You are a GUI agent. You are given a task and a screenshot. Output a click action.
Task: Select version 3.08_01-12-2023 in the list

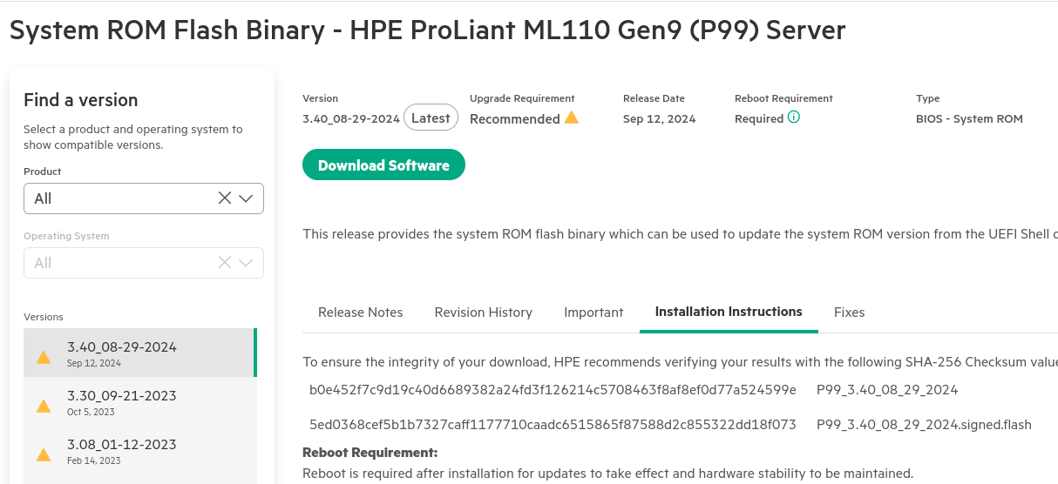pyautogui.click(x=140, y=450)
